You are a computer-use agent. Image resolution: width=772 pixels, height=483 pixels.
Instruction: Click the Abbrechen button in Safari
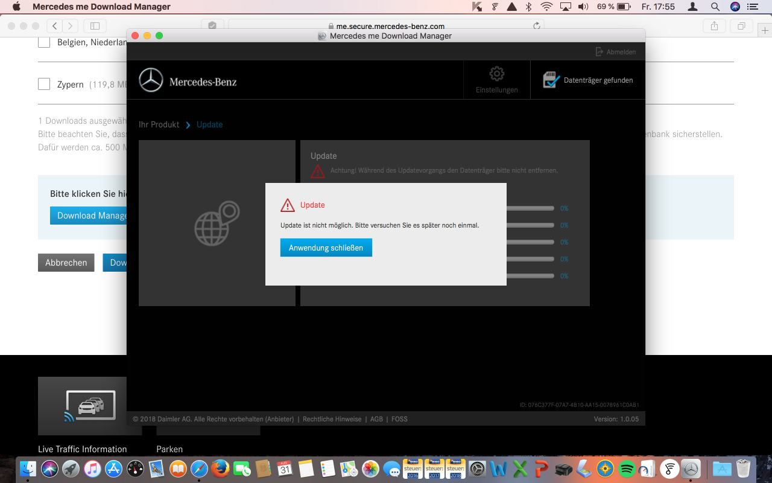pyautogui.click(x=66, y=263)
